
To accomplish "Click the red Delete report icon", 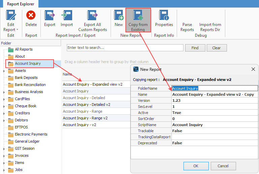I will (31, 15).
